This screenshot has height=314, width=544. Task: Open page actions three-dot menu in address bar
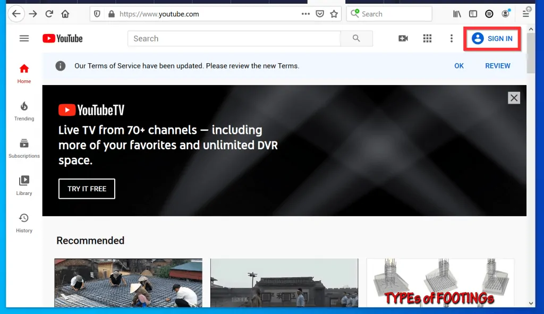[x=305, y=14]
